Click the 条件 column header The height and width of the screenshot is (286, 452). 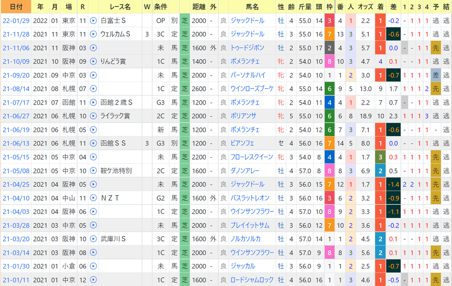click(161, 7)
